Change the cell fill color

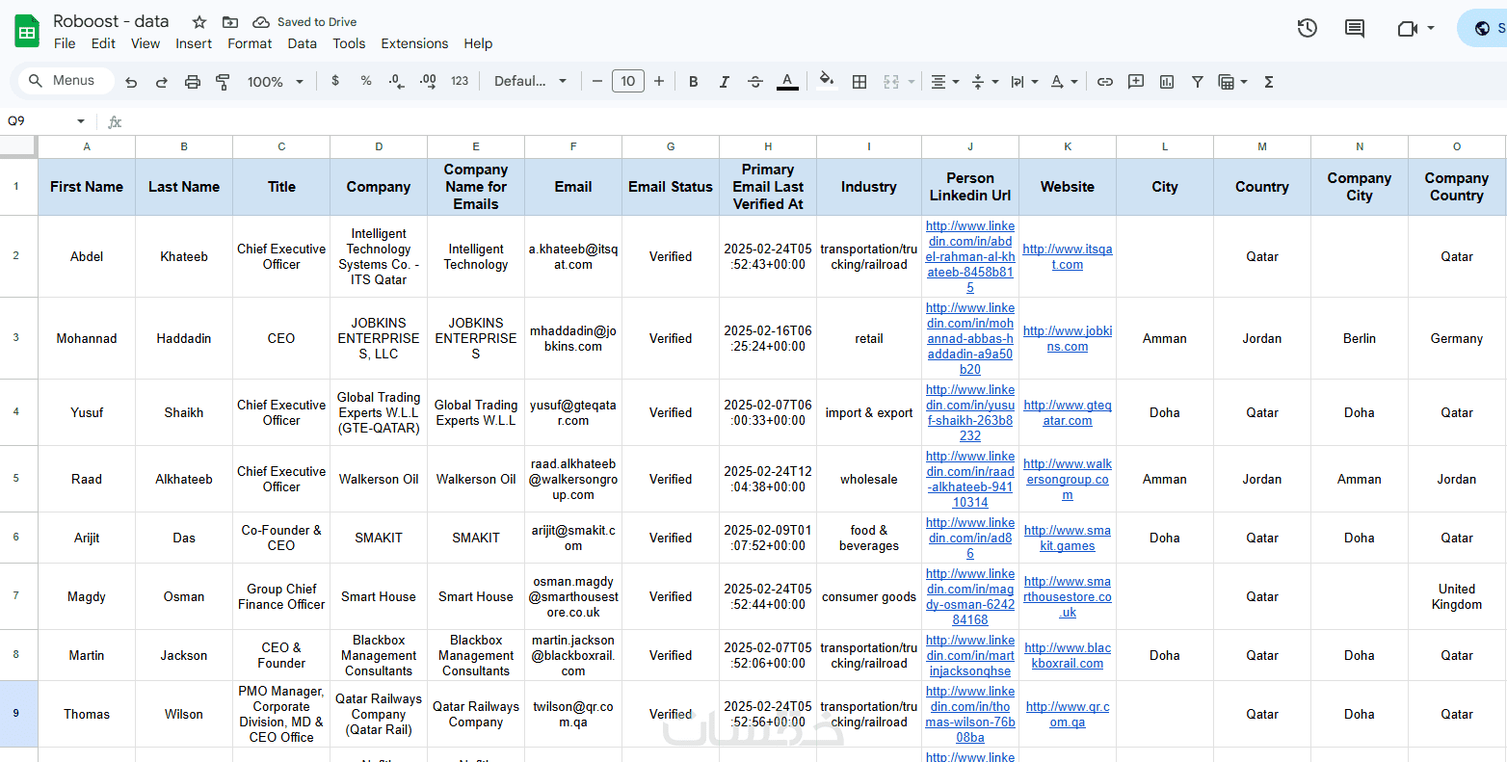click(x=826, y=82)
